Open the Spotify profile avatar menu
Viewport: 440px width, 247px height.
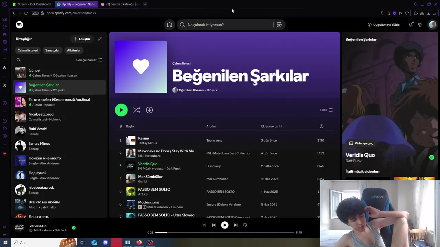(x=432, y=25)
